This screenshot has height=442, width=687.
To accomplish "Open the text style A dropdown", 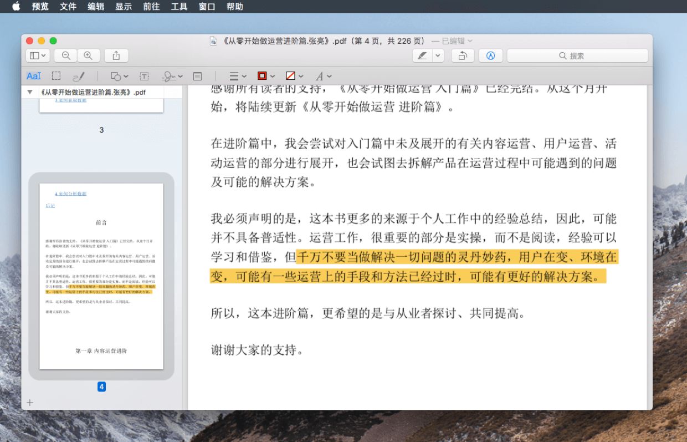I will coord(324,76).
